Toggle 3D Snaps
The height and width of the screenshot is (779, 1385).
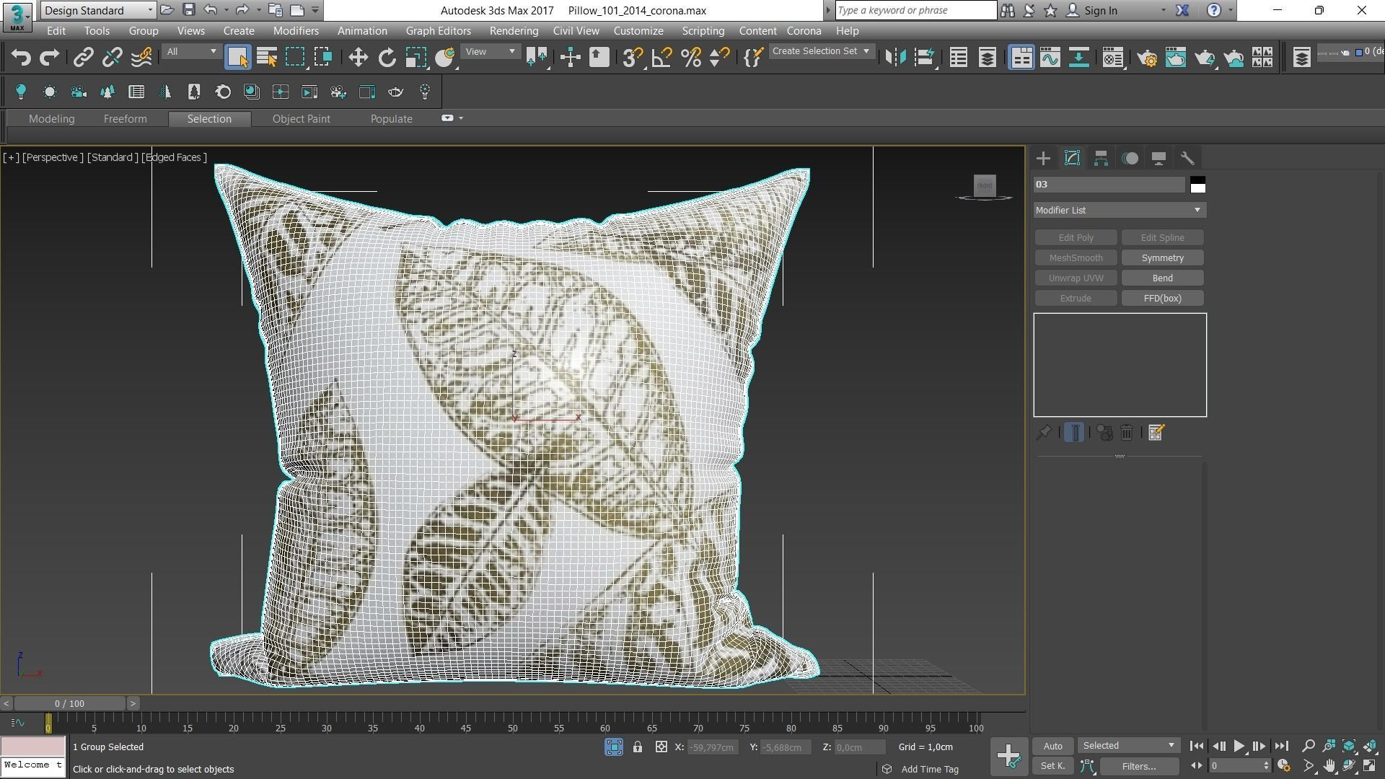coord(633,58)
